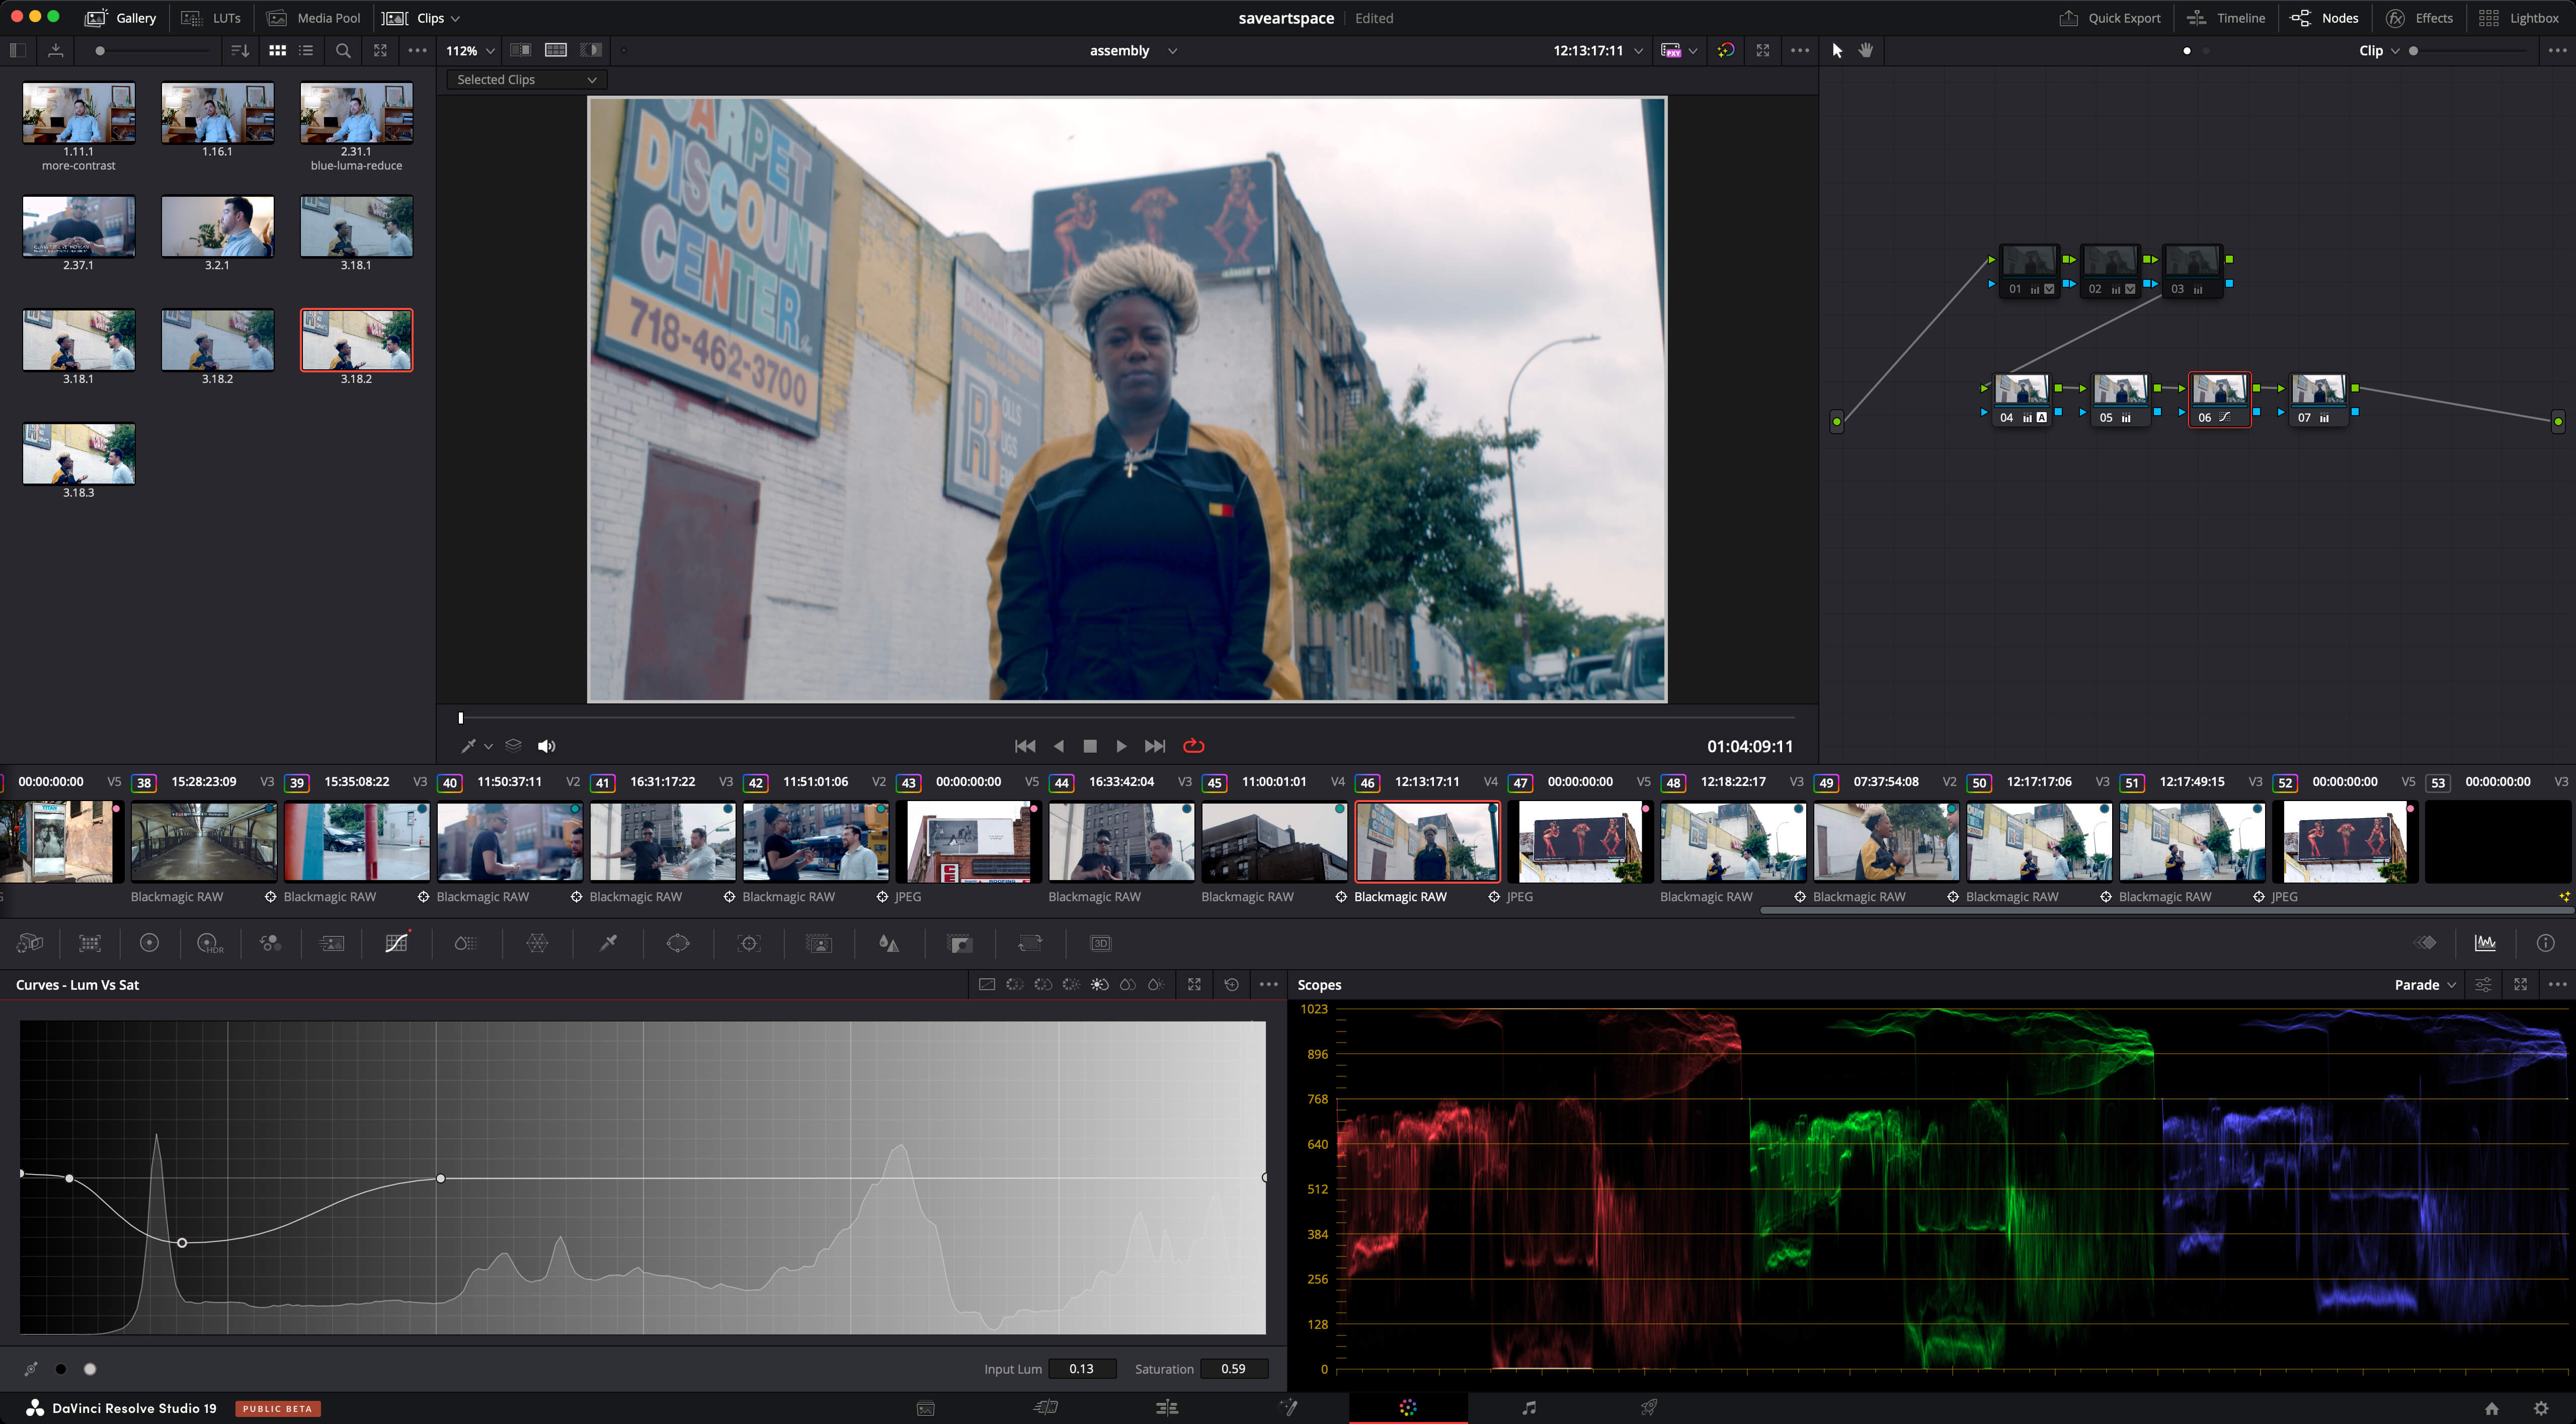Image resolution: width=2576 pixels, height=1424 pixels.
Task: Open the HDR color wheels palette
Action: coord(210,943)
